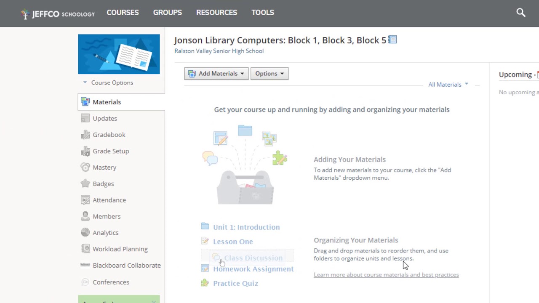Click the notebook icon beside course title
Screen dimensions: 539x303
[x=392, y=40]
